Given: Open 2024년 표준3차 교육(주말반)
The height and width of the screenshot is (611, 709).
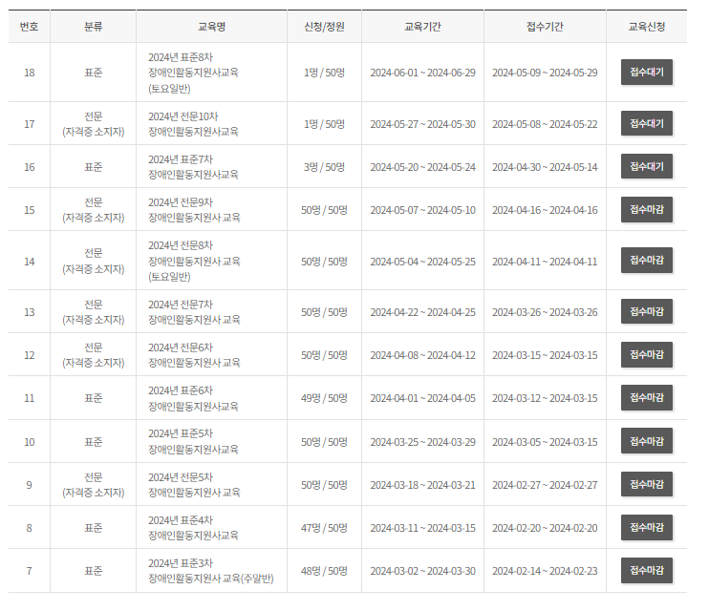Looking at the screenshot, I should click(x=211, y=570).
